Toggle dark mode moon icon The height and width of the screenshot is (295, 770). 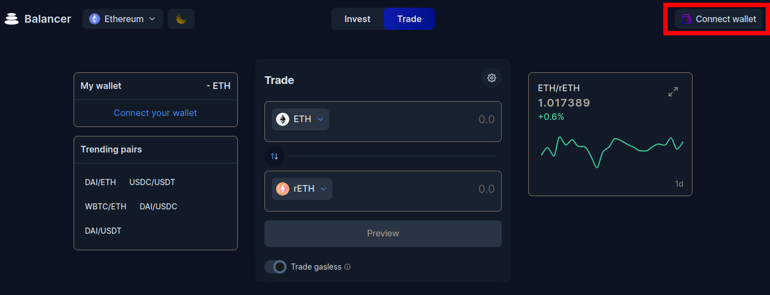point(181,19)
